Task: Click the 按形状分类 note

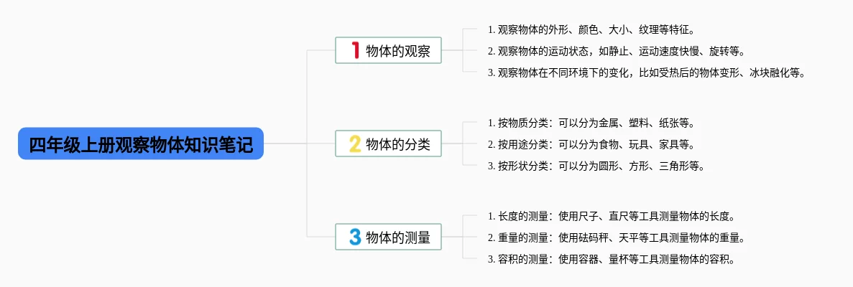Action: (596, 166)
